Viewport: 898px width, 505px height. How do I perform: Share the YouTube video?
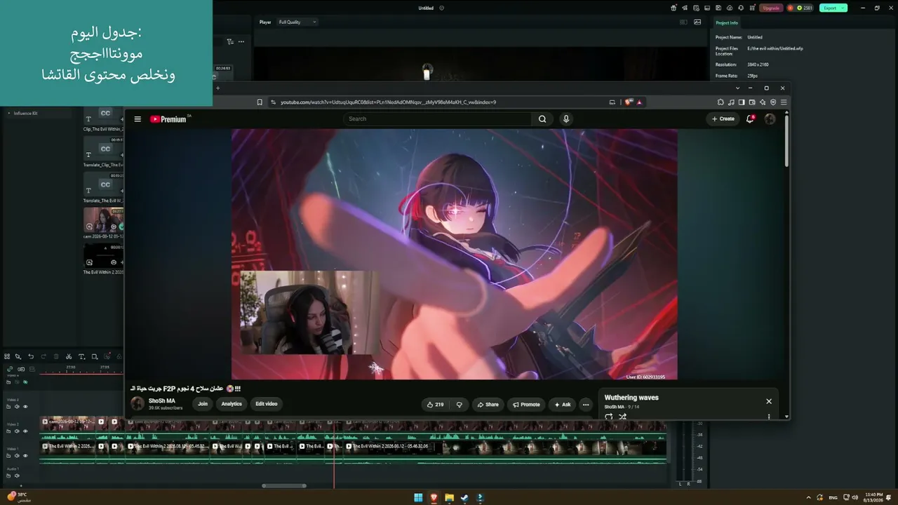(488, 405)
